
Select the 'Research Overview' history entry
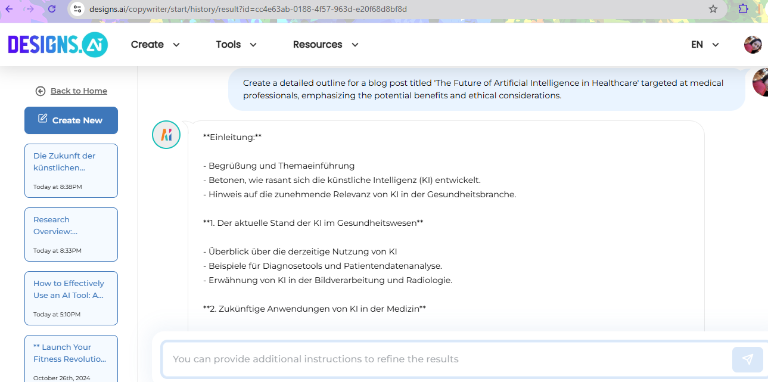(71, 234)
